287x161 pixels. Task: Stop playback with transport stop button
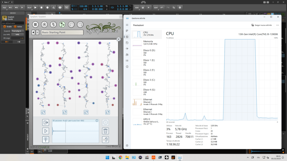(x=41, y=8)
